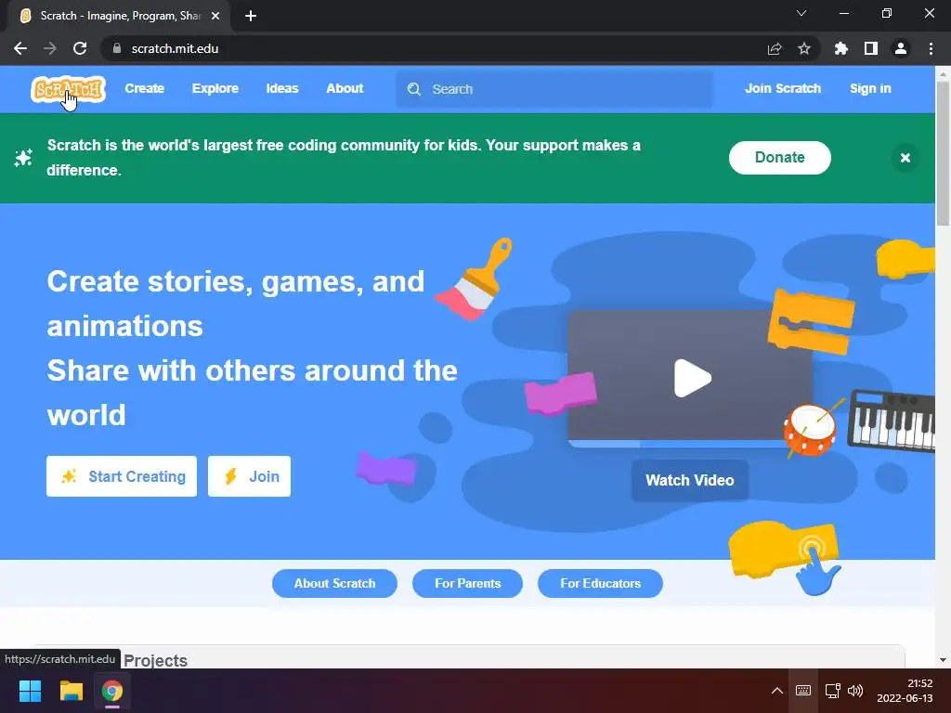Dismiss the green donation banner

[905, 158]
